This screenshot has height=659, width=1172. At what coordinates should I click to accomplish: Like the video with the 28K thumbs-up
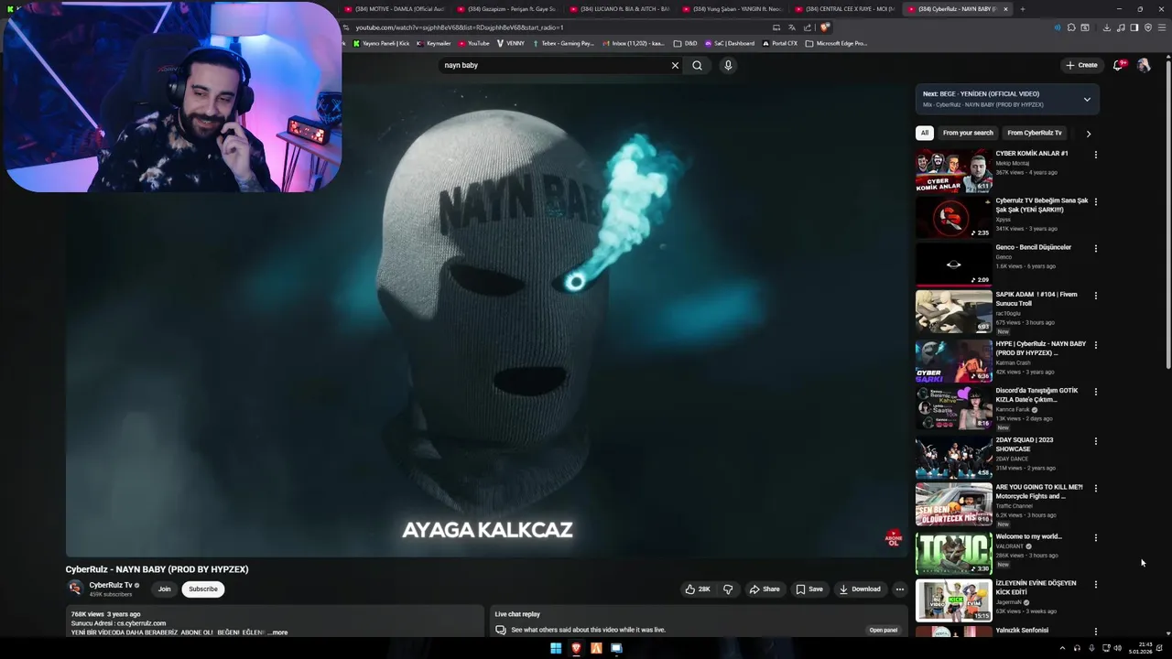[698, 589]
